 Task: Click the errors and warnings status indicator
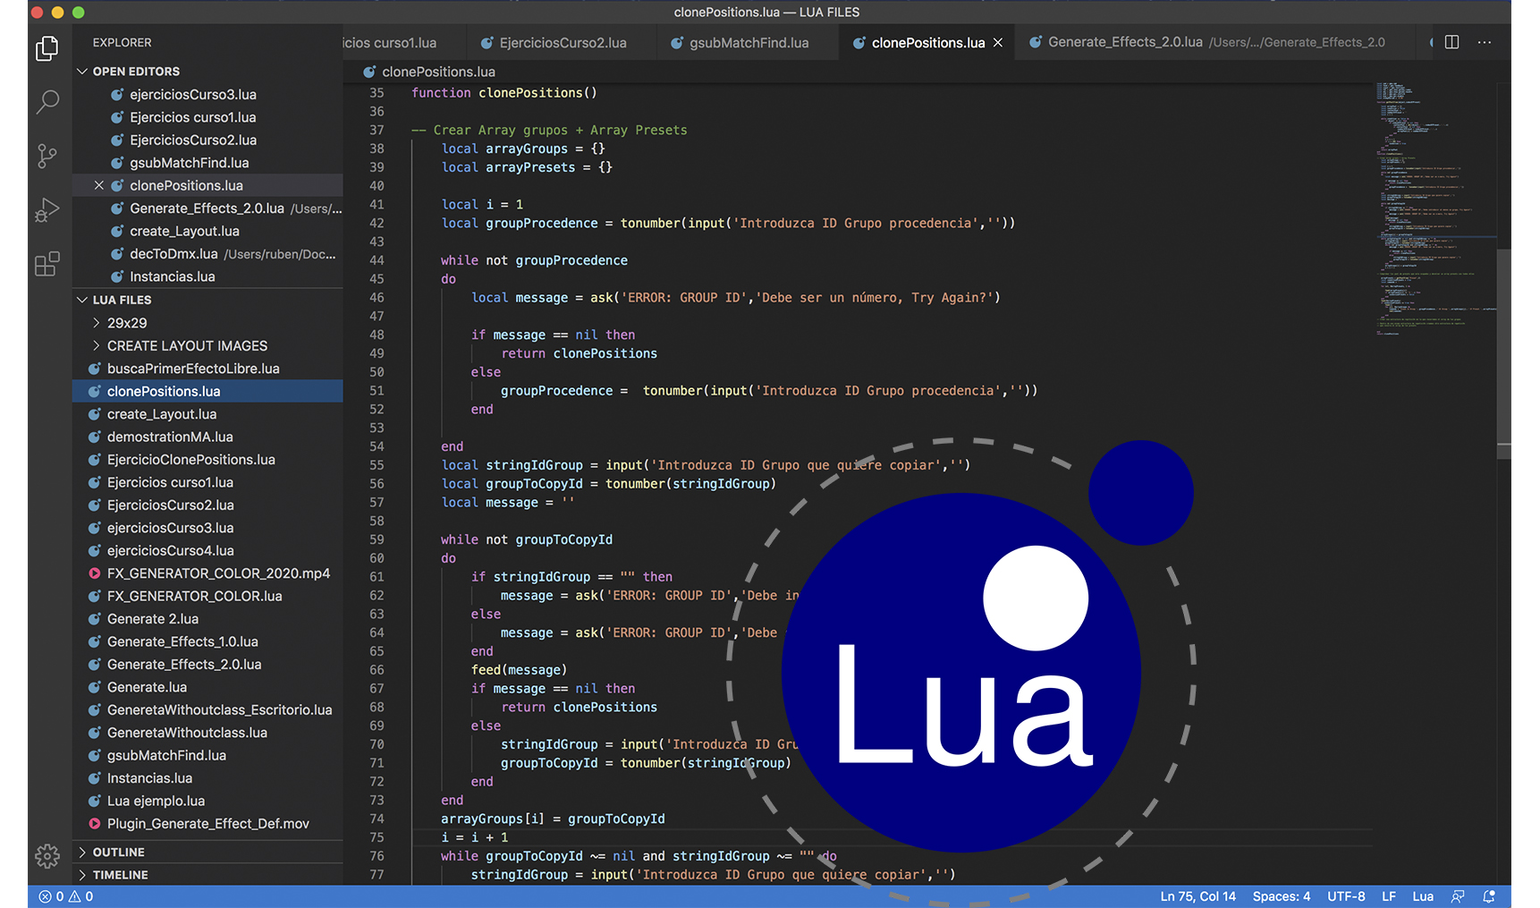click(x=66, y=896)
